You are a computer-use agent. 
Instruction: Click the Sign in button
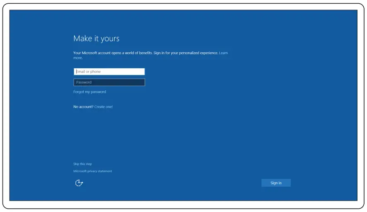point(276,183)
